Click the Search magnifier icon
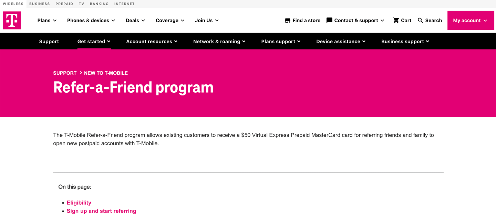This screenshot has width=496, height=217. coord(420,20)
